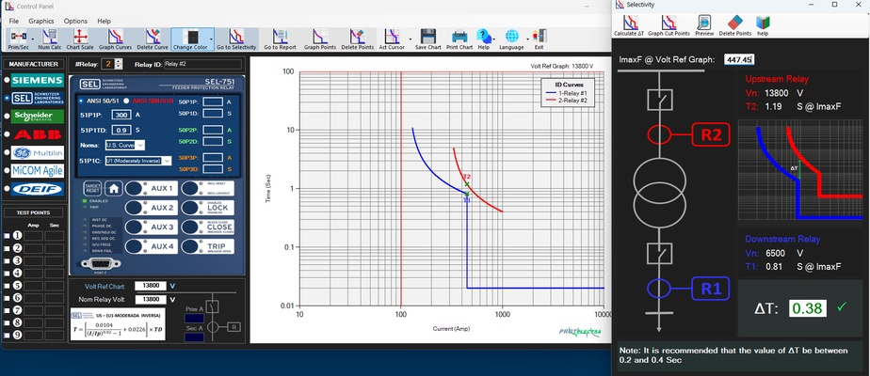
Task: Click the Port F serial connector
Action: point(101,264)
